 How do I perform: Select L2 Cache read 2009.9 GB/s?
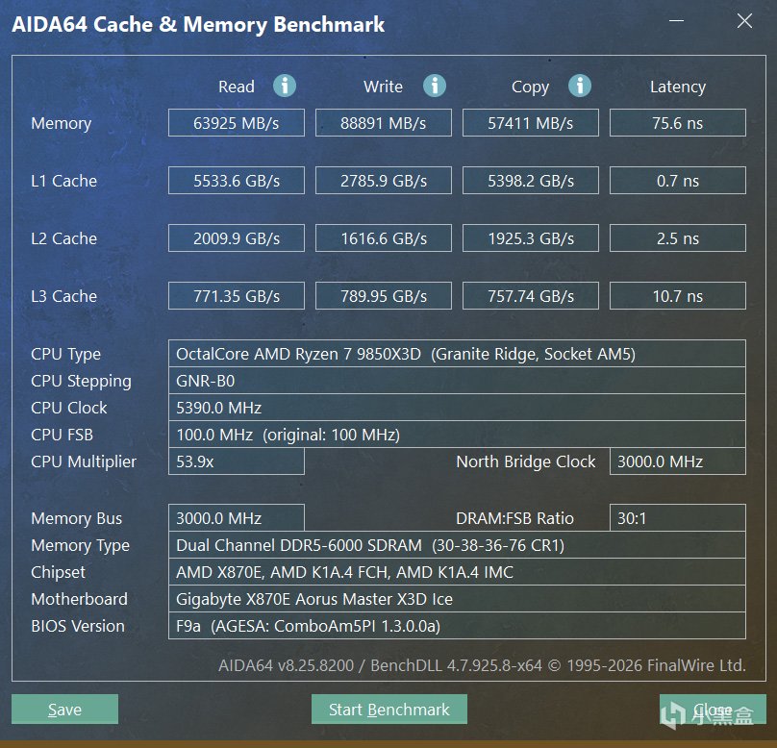tap(237, 238)
